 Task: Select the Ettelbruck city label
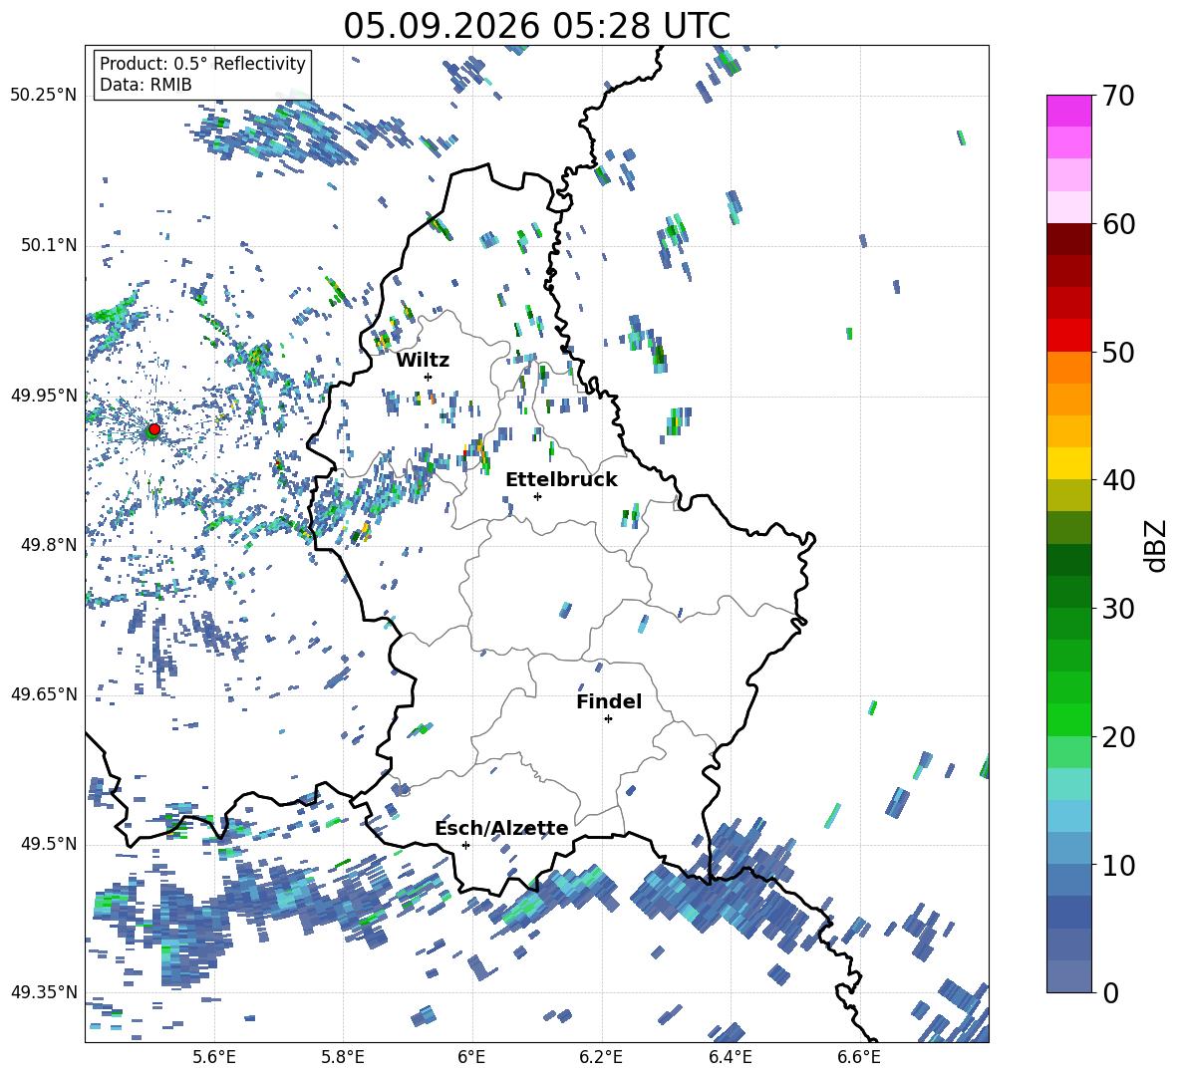tap(561, 480)
